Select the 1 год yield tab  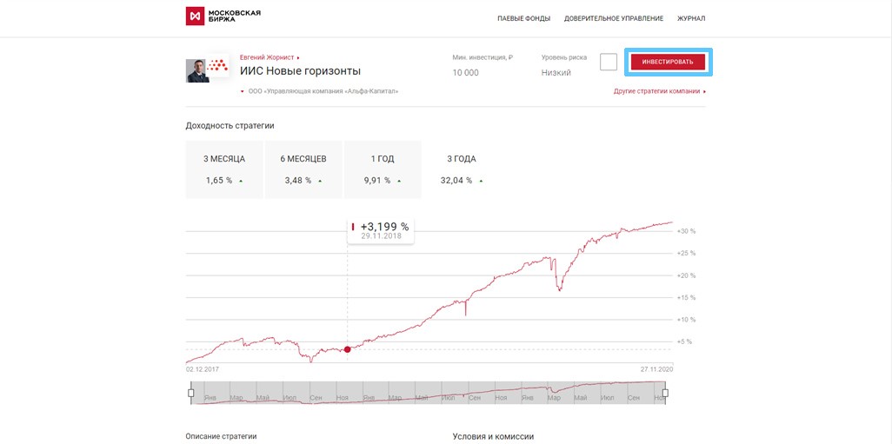382,169
